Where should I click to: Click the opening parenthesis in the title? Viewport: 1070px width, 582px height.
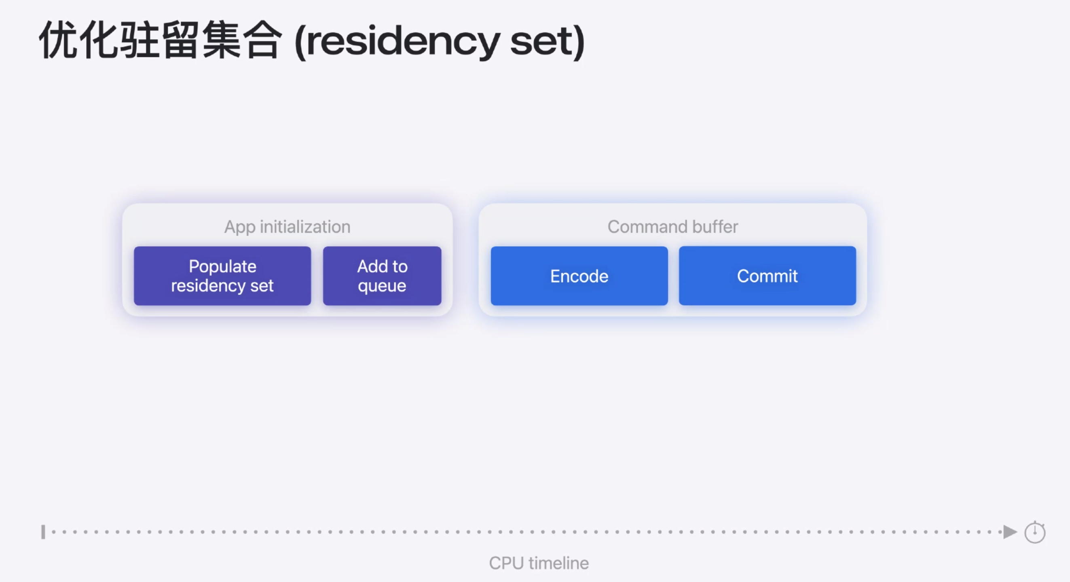coord(300,42)
